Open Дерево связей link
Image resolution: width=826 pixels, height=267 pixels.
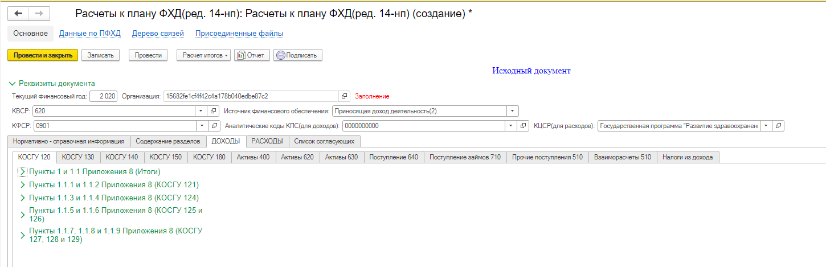tap(158, 34)
